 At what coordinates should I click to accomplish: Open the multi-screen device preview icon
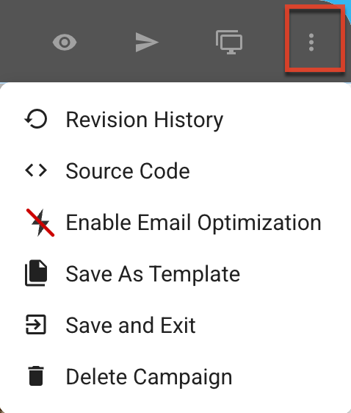pos(229,42)
